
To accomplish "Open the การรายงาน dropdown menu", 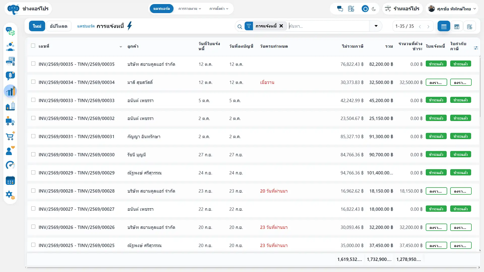I will click(190, 9).
